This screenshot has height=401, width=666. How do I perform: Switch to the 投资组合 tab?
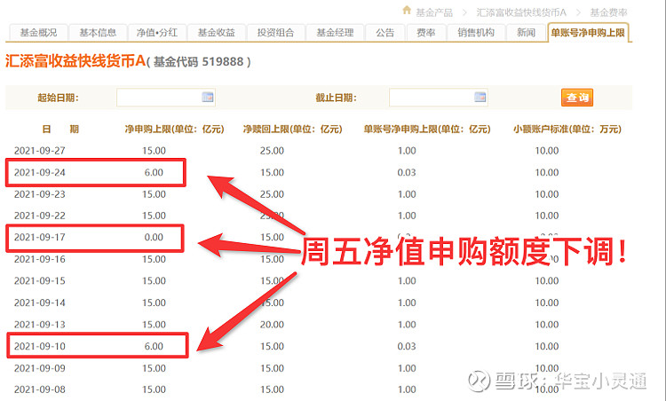[275, 33]
